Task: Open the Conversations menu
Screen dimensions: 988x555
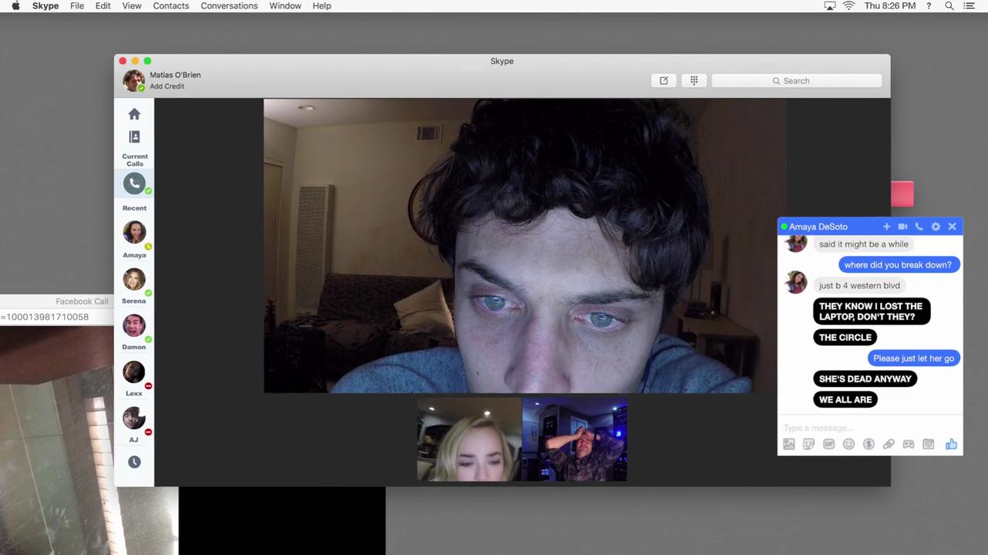Action: pyautogui.click(x=229, y=5)
